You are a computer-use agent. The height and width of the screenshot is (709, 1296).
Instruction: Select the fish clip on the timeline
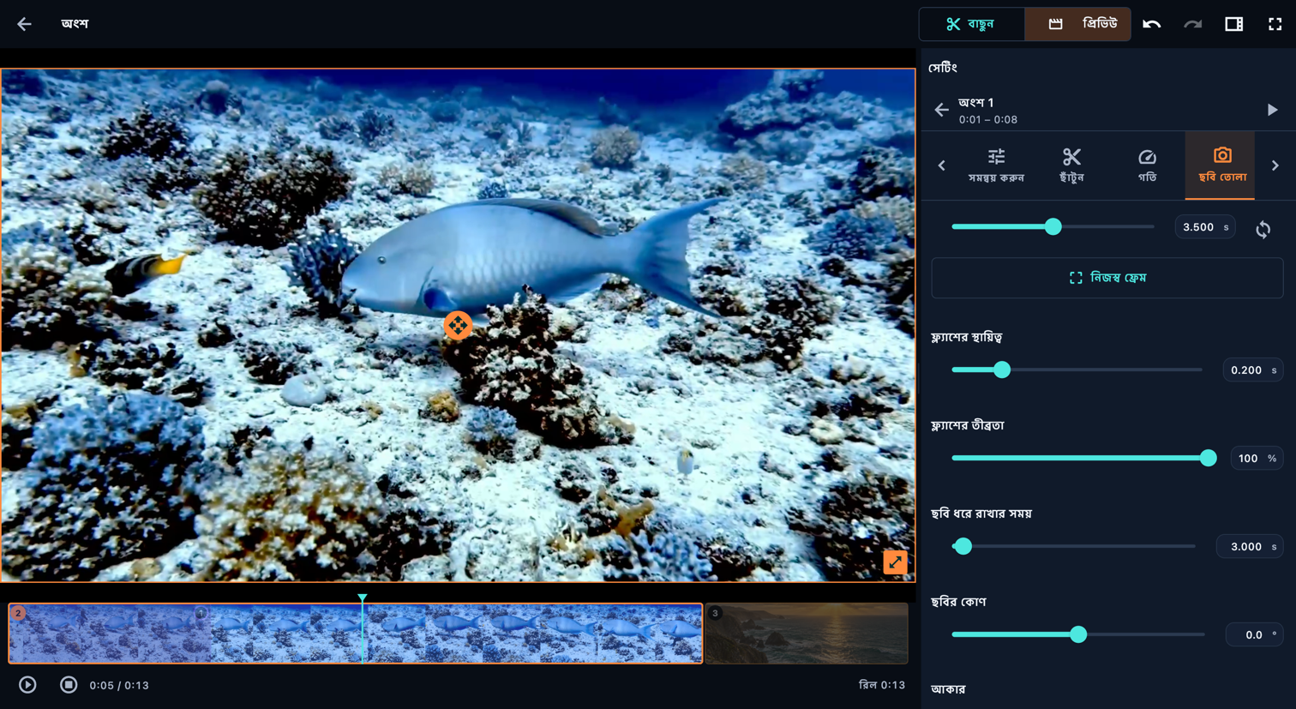[356, 634]
